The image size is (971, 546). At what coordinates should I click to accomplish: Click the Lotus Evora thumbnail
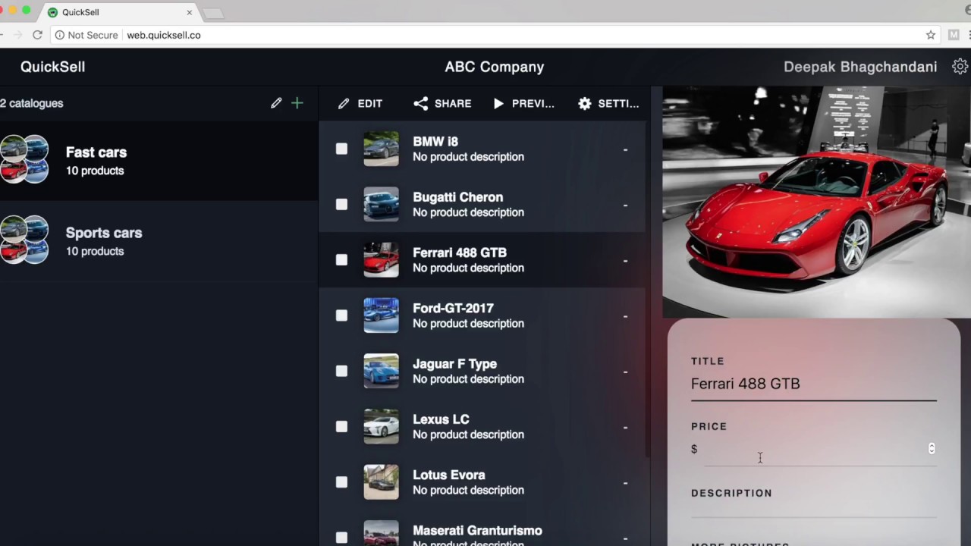tap(381, 482)
